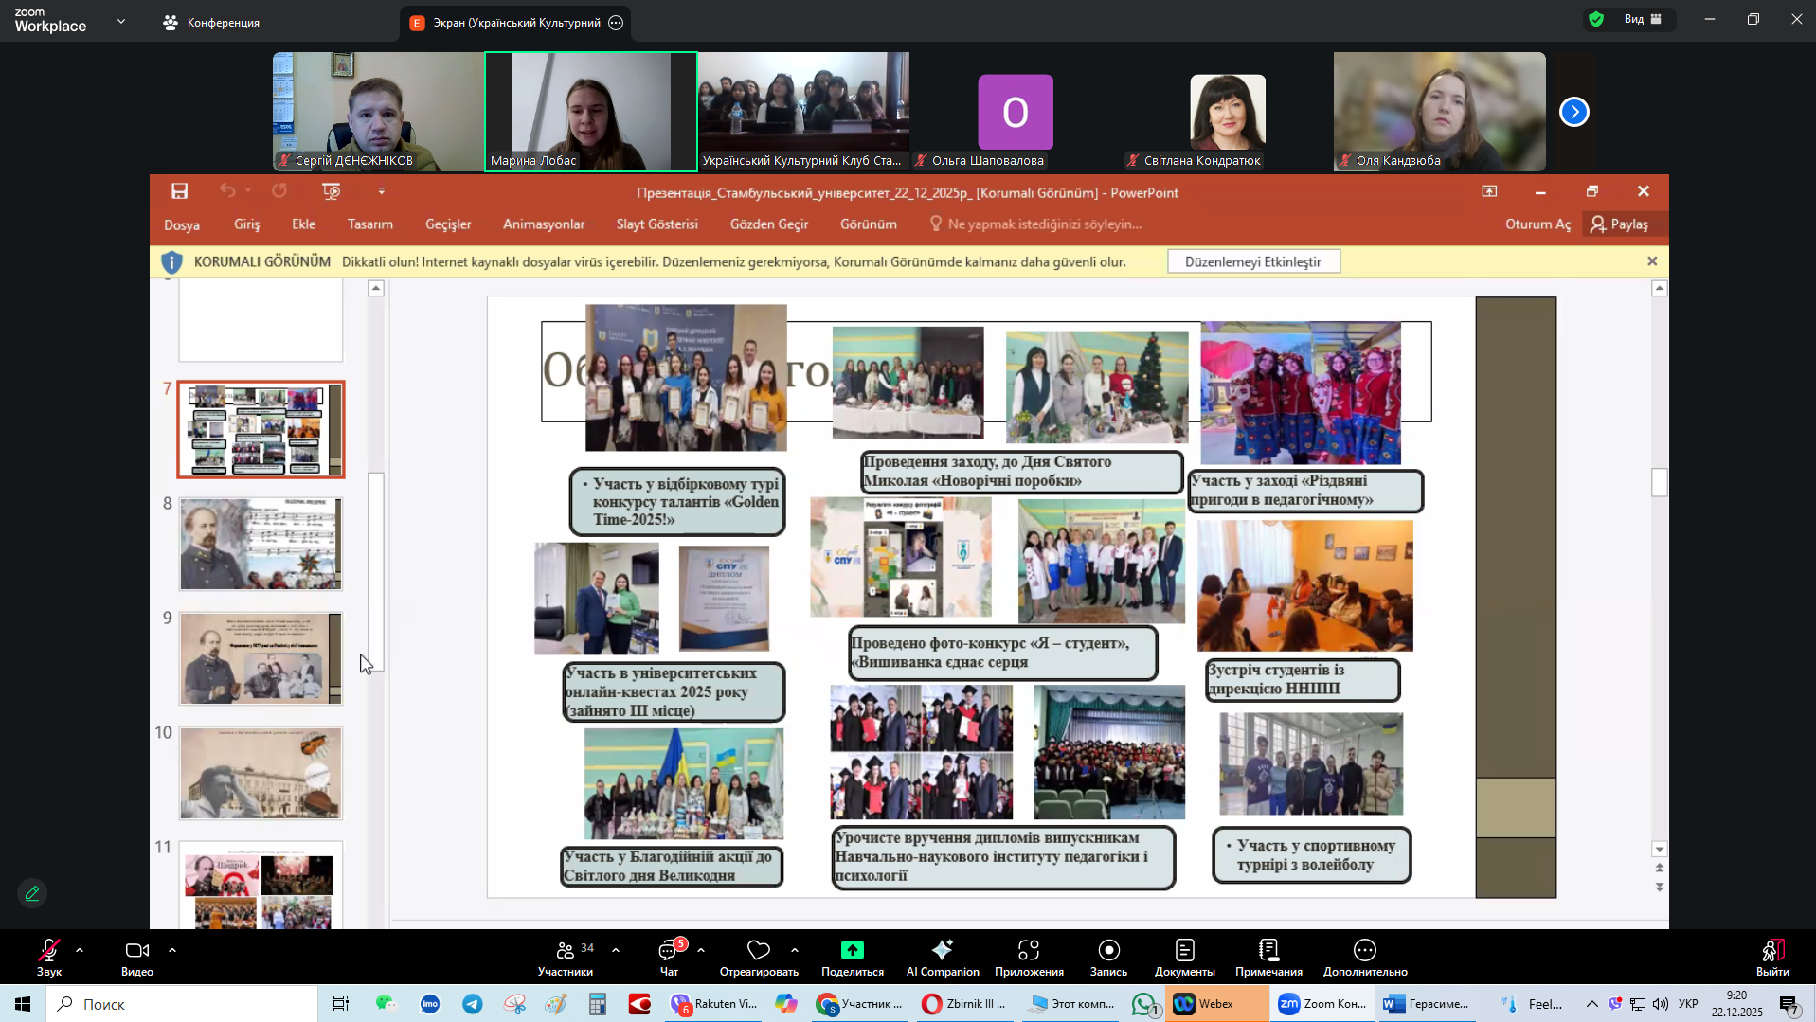Open the Приложения apps icon
Image resolution: width=1816 pixels, height=1022 pixels.
1029,951
